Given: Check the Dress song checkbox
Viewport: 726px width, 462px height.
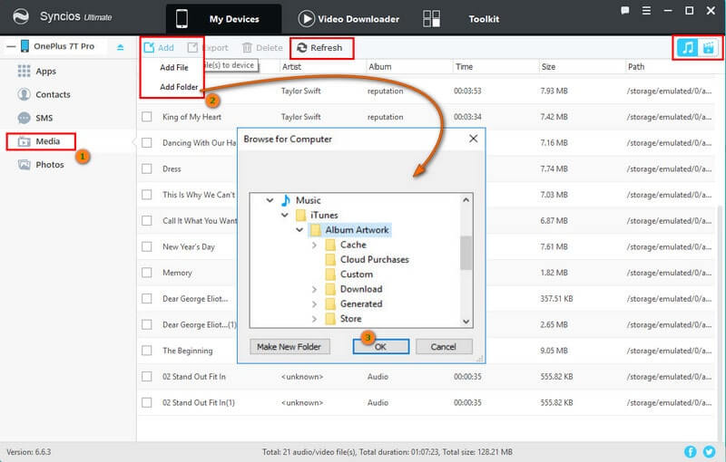Looking at the screenshot, I should 147,168.
